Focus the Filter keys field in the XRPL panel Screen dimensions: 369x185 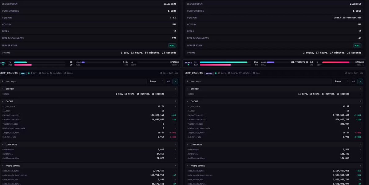coord(73,81)
